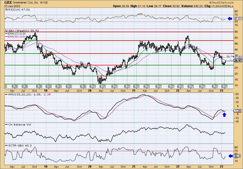The width and height of the screenshot is (243, 169).
Task: Click the GBX (Weekly) 30.92 price label
Action: point(23,31)
